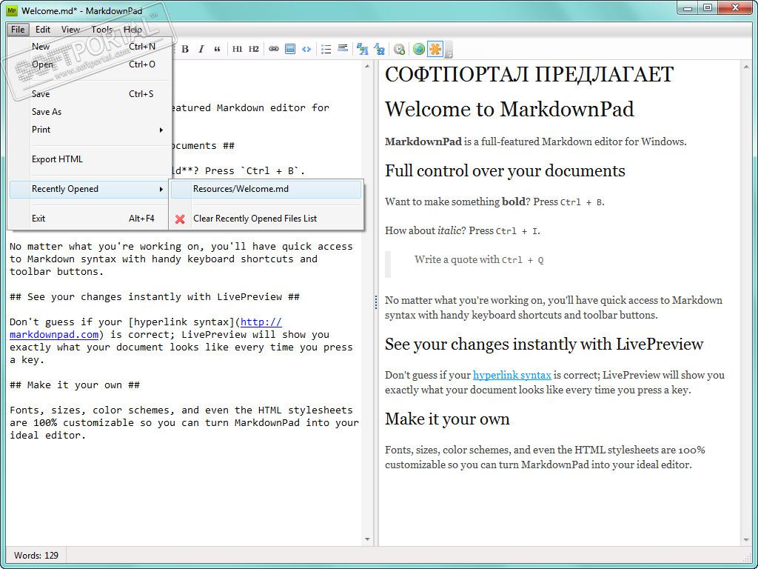Image resolution: width=758 pixels, height=569 pixels.
Task: Click the splitter handle between editor and preview
Action: pos(375,302)
